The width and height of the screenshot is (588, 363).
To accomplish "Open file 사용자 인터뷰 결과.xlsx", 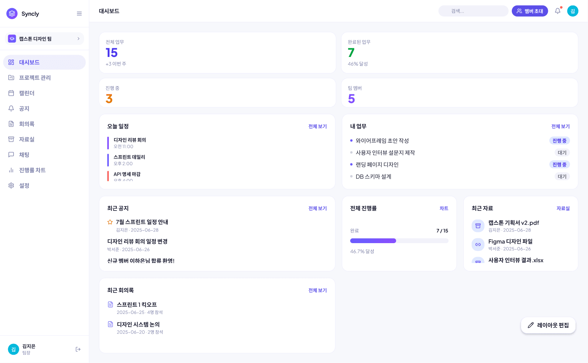I will coord(516,260).
